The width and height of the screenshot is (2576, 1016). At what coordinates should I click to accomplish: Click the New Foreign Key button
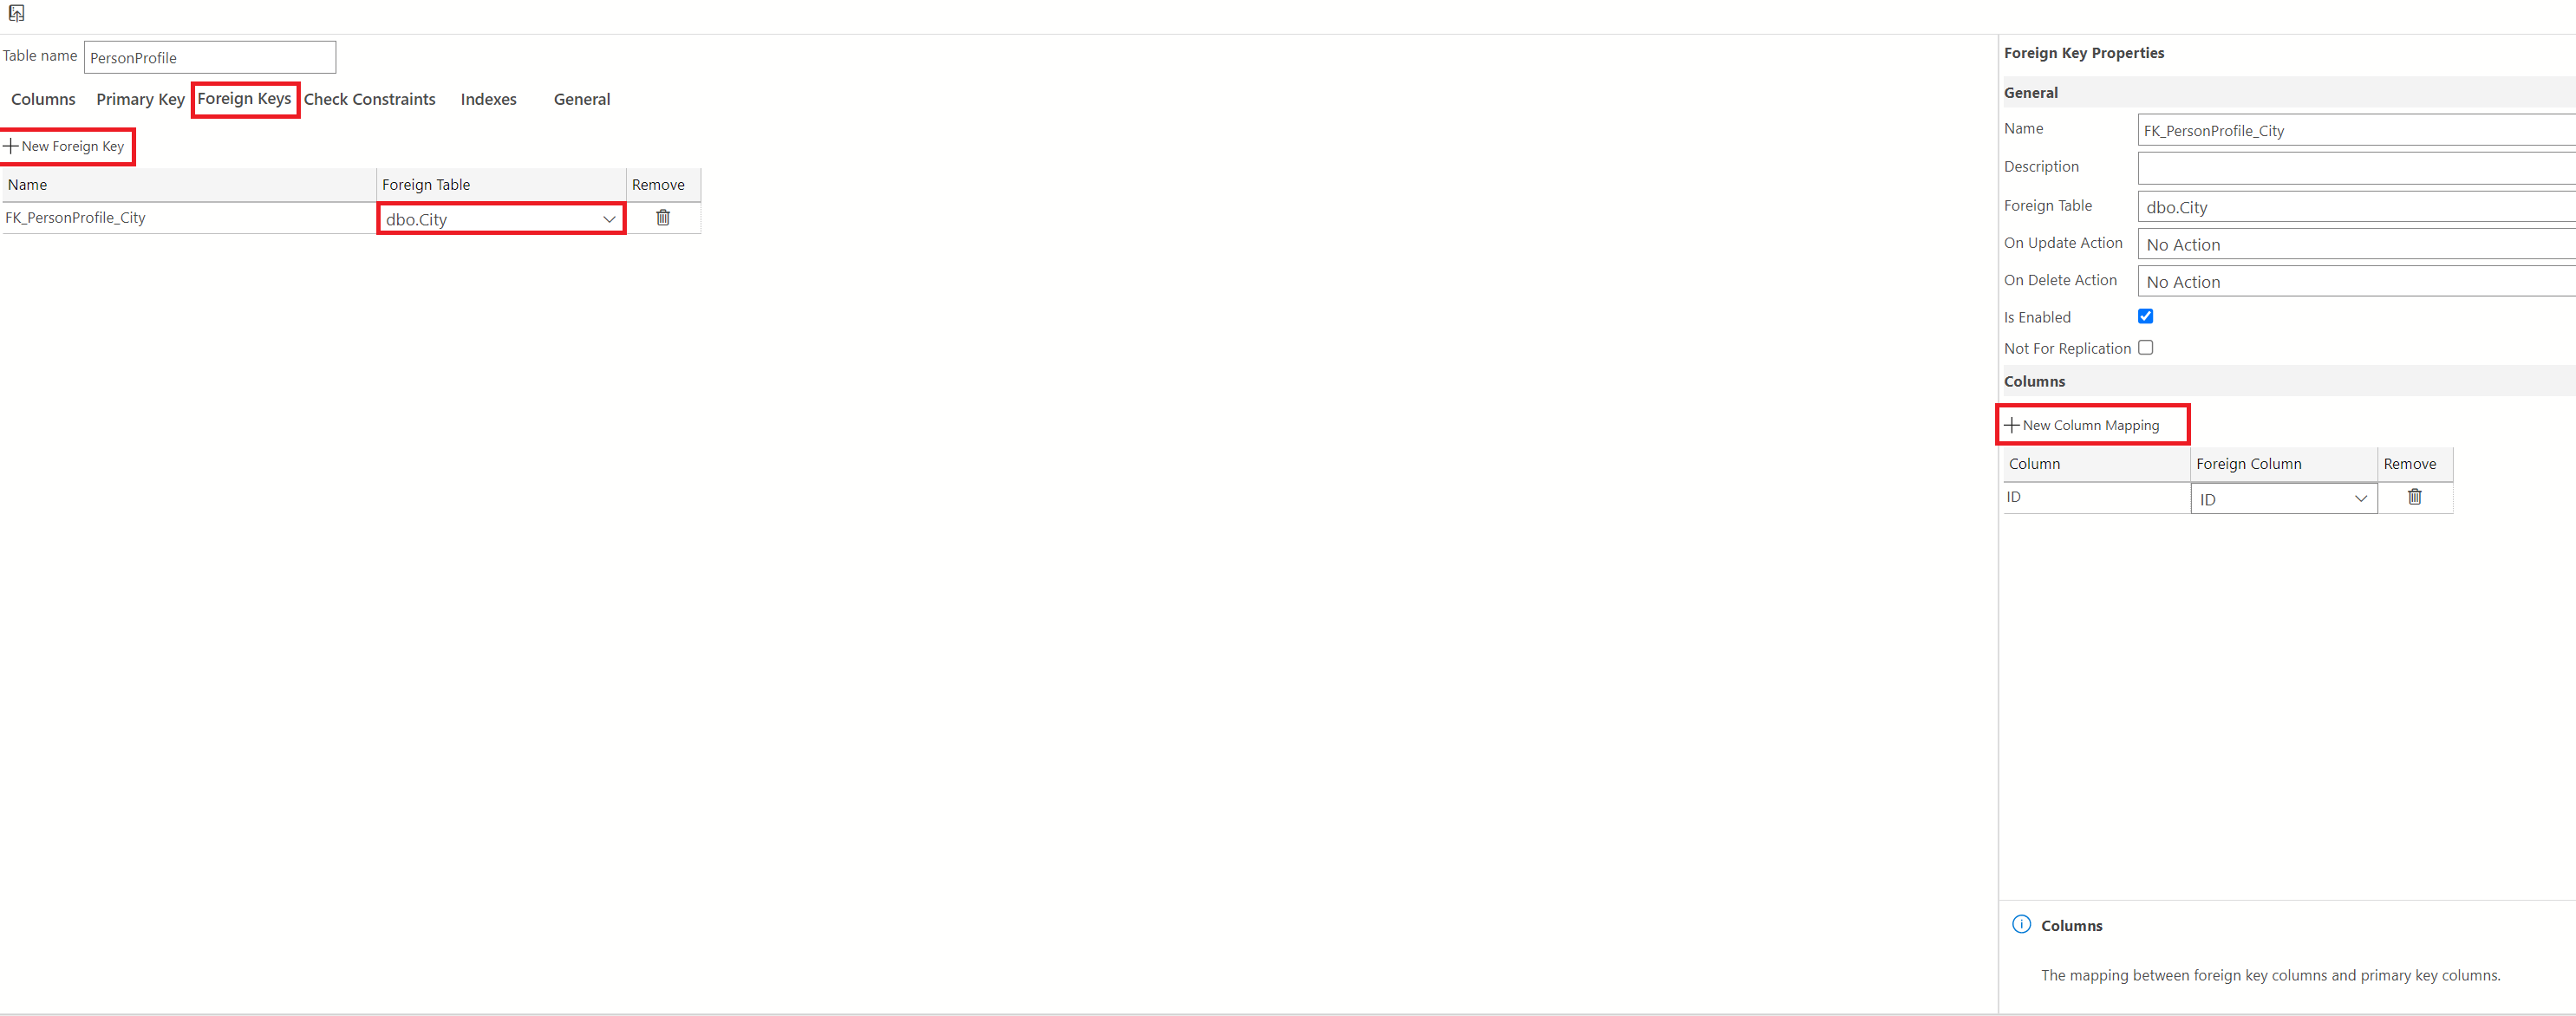pyautogui.click(x=66, y=147)
